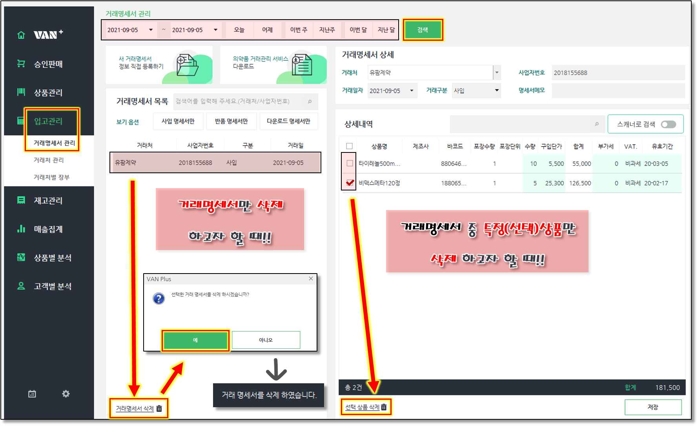
Task: Confirm deletion with the 예 button
Action: [195, 340]
